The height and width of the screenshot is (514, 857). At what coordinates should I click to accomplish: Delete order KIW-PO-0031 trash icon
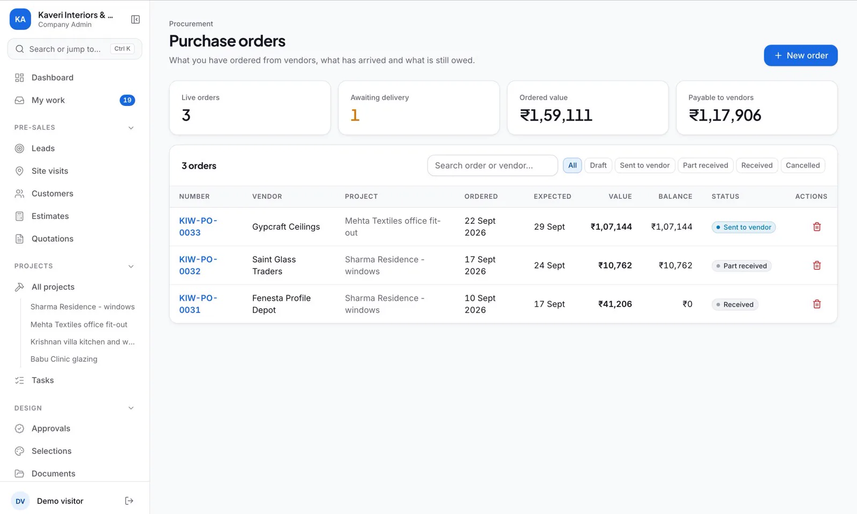[x=817, y=304]
